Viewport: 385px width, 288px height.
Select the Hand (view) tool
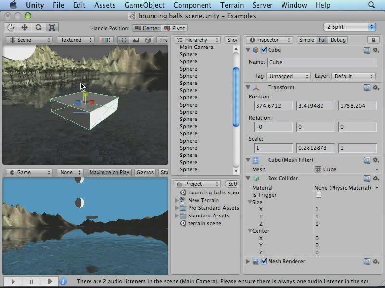[11, 27]
